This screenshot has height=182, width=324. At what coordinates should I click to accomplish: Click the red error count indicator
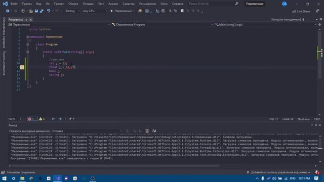click(x=32, y=119)
